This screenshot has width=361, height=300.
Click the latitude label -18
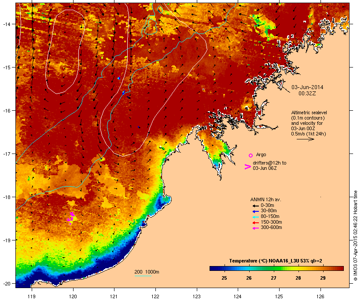(6, 197)
